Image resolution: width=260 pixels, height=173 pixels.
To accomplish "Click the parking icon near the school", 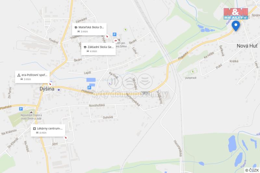I will 114,34.
